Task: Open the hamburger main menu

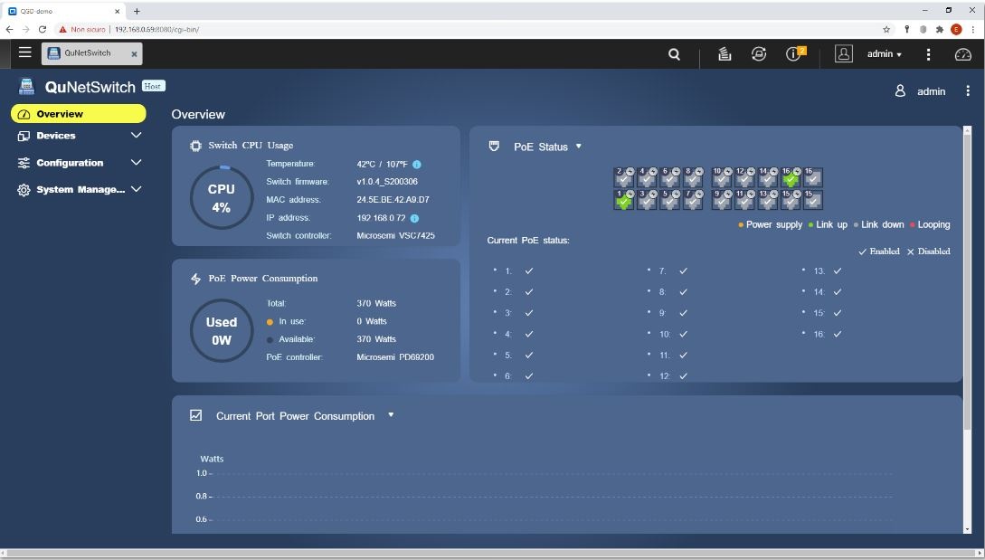Action: (x=24, y=53)
